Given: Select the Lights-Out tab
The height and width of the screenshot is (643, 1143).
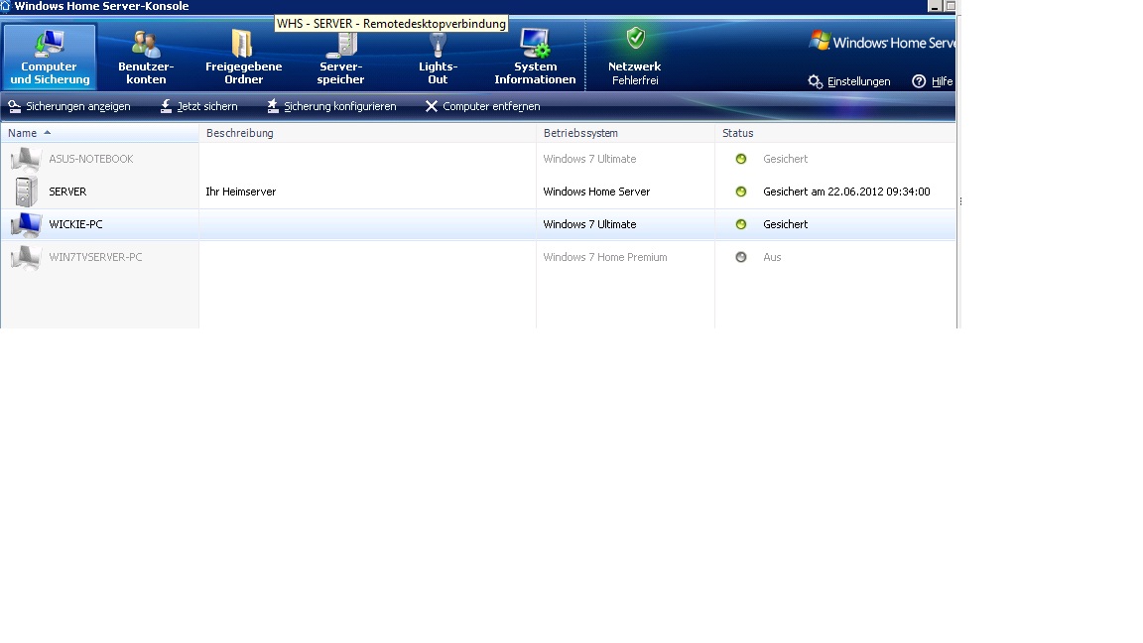Looking at the screenshot, I should [x=438, y=57].
